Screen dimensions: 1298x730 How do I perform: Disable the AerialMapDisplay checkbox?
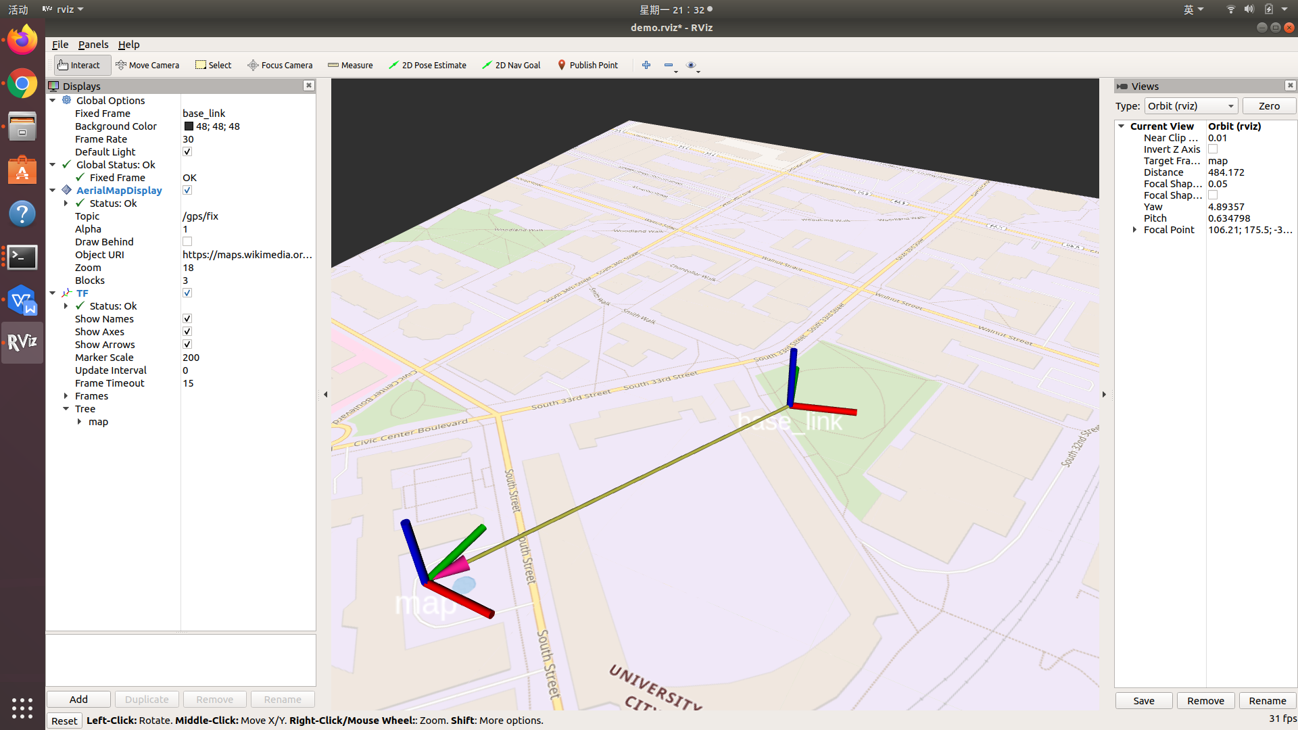[187, 191]
